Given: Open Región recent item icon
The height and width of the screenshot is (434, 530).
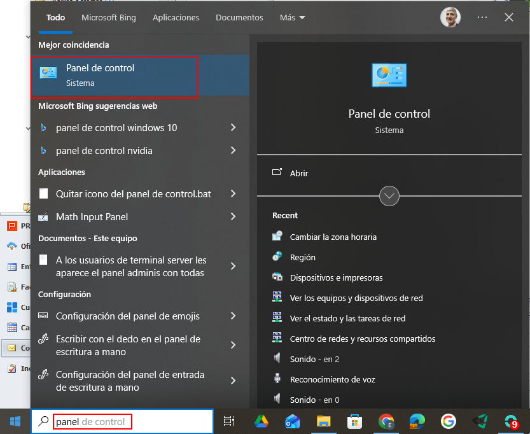Looking at the screenshot, I should point(277,256).
